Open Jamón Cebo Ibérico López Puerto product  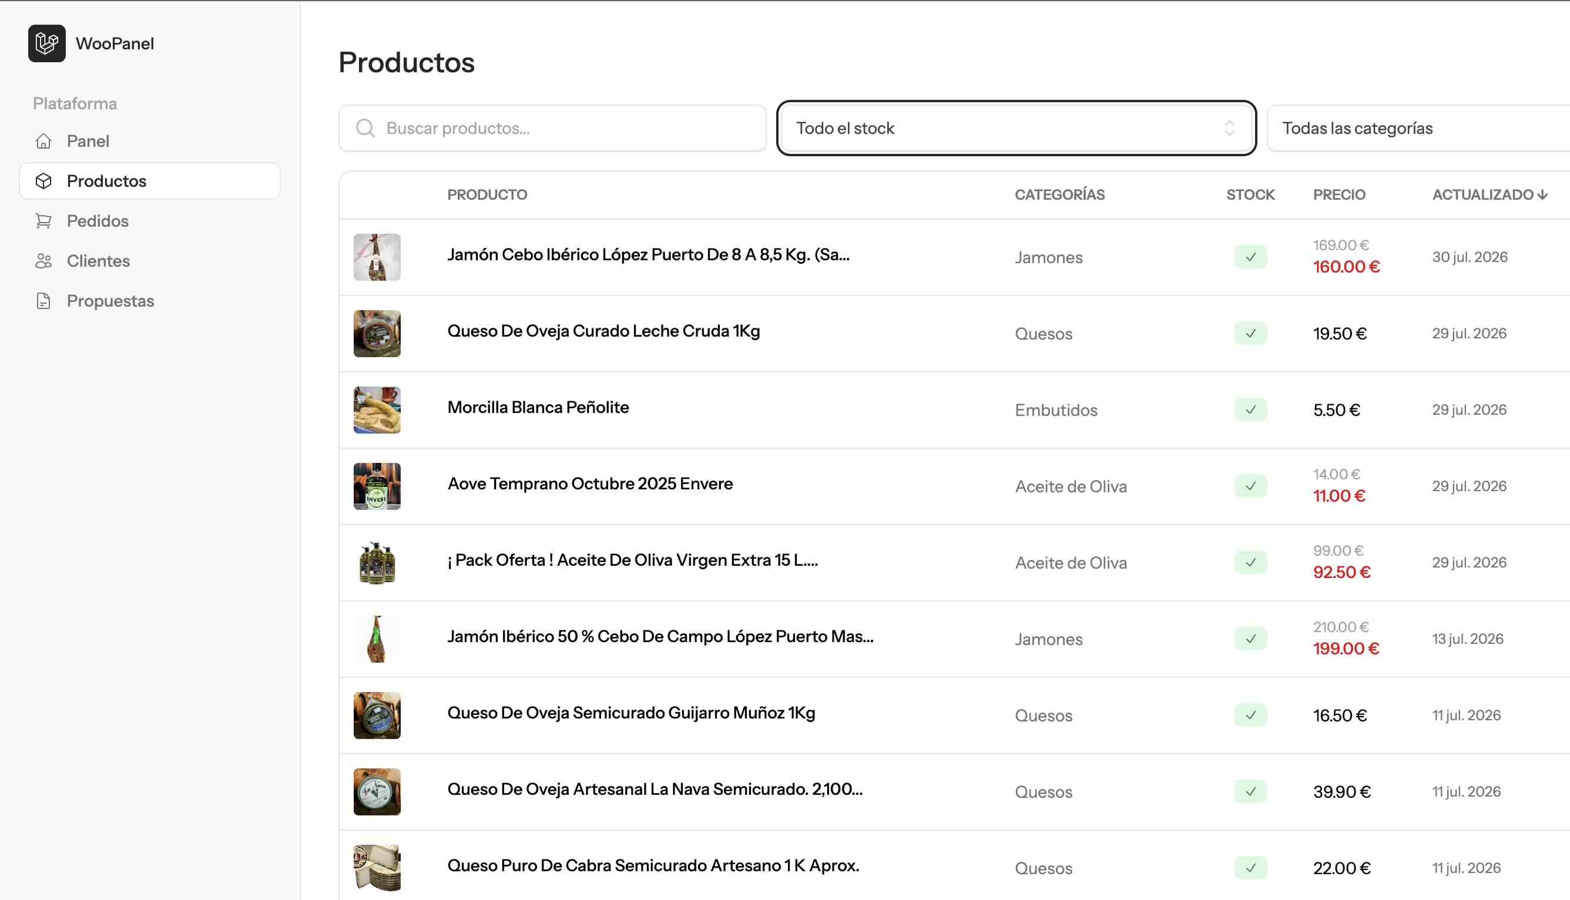649,255
